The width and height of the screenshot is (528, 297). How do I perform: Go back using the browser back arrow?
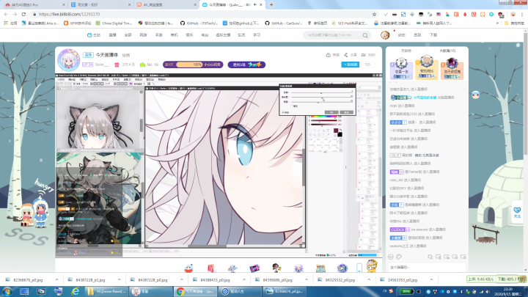[6, 14]
